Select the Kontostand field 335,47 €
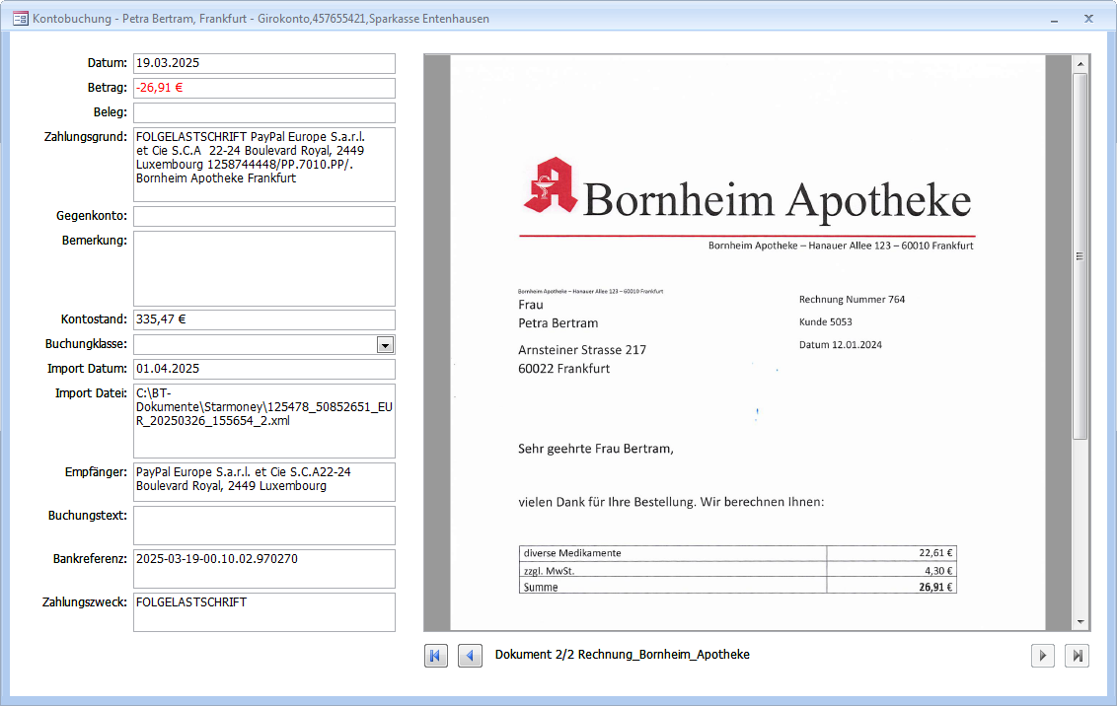The height and width of the screenshot is (706, 1117). point(264,319)
